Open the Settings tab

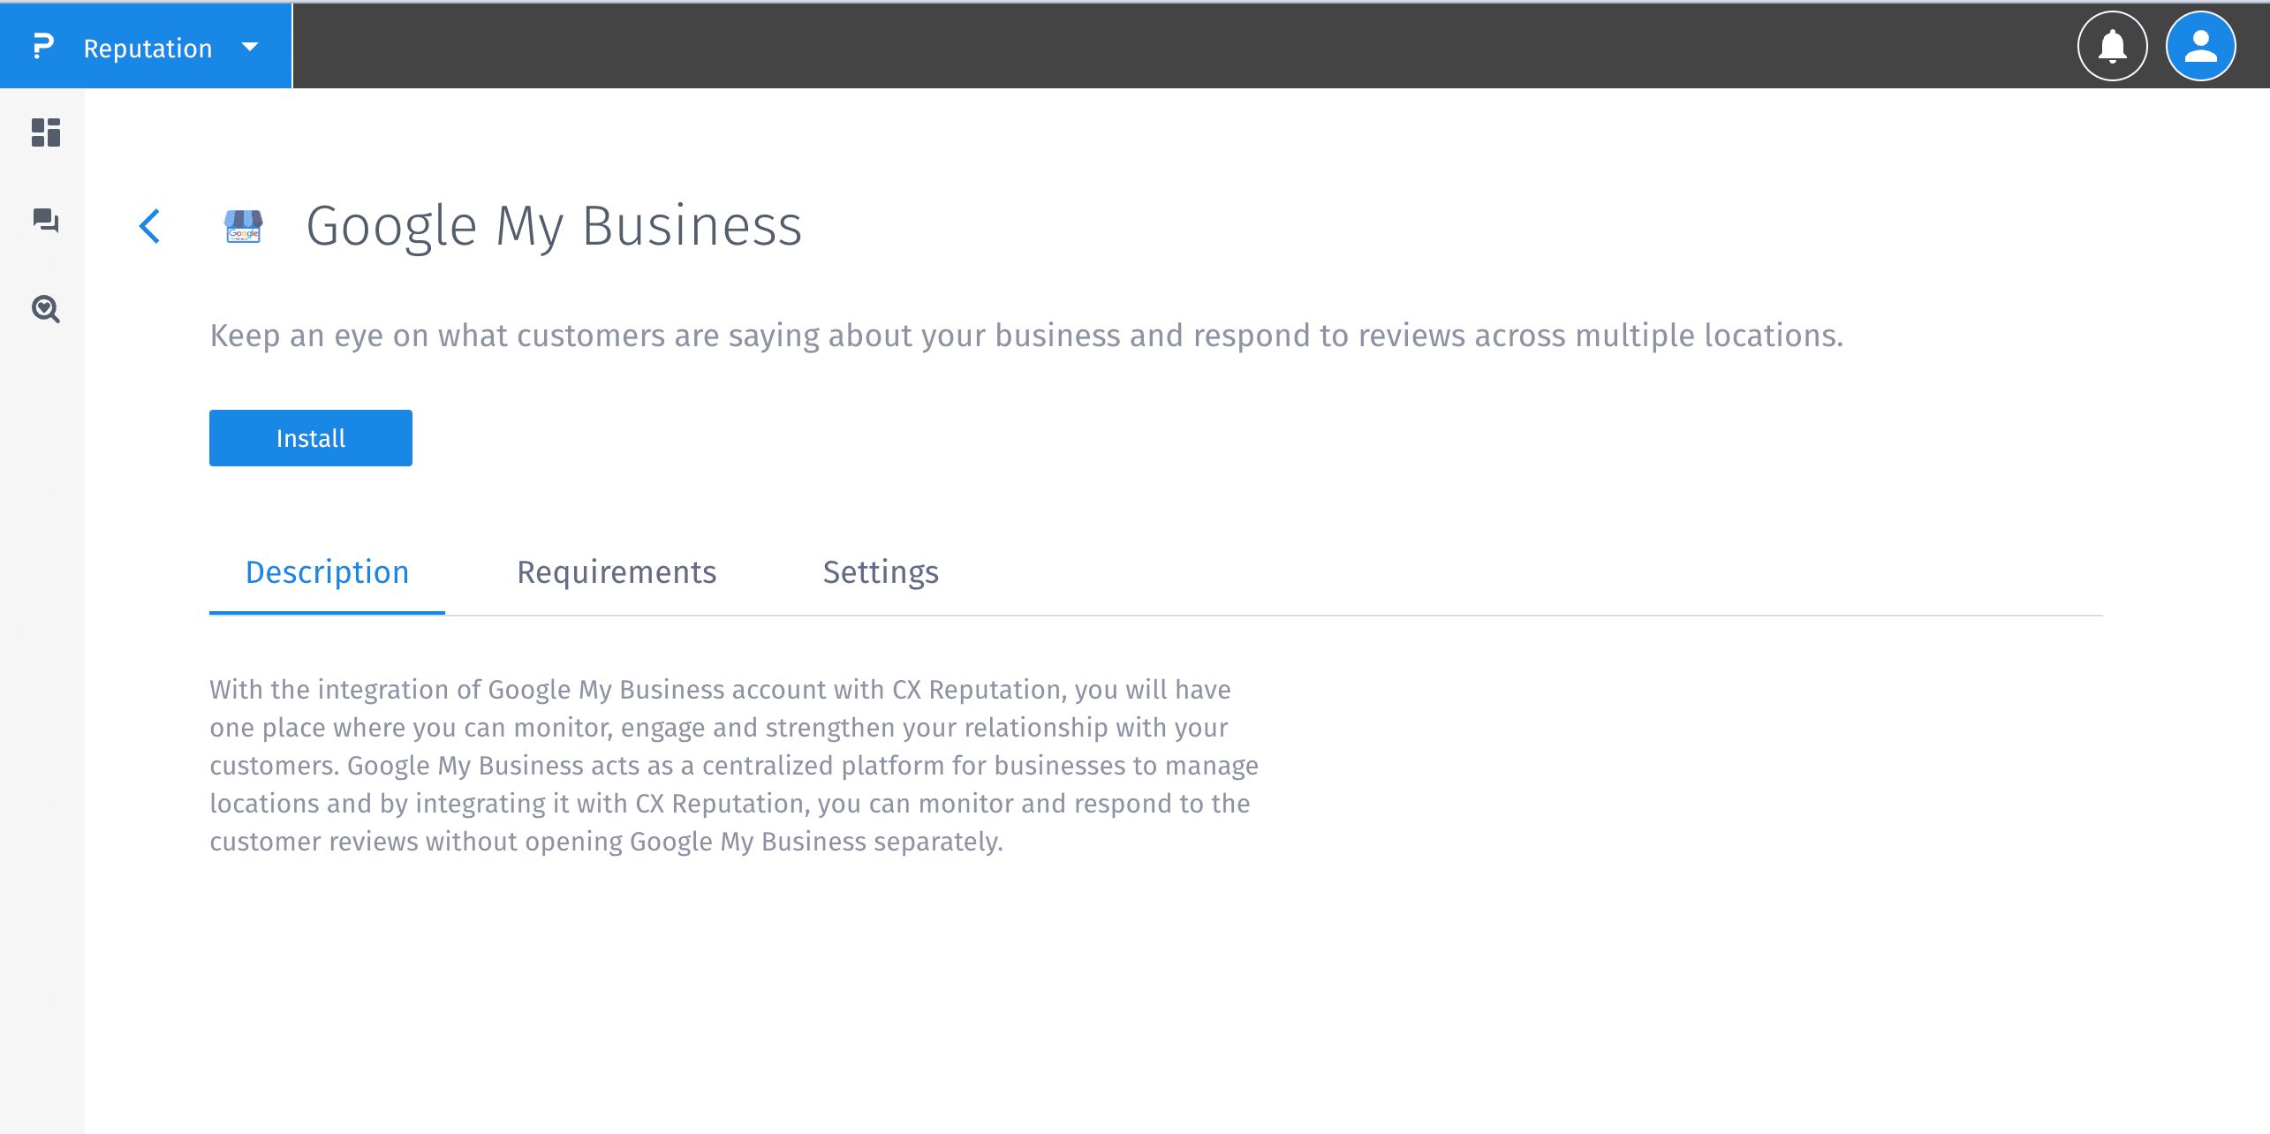881,572
